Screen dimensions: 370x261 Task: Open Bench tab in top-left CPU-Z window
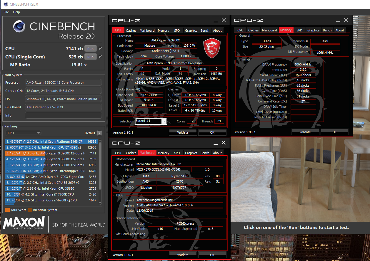tap(205, 31)
